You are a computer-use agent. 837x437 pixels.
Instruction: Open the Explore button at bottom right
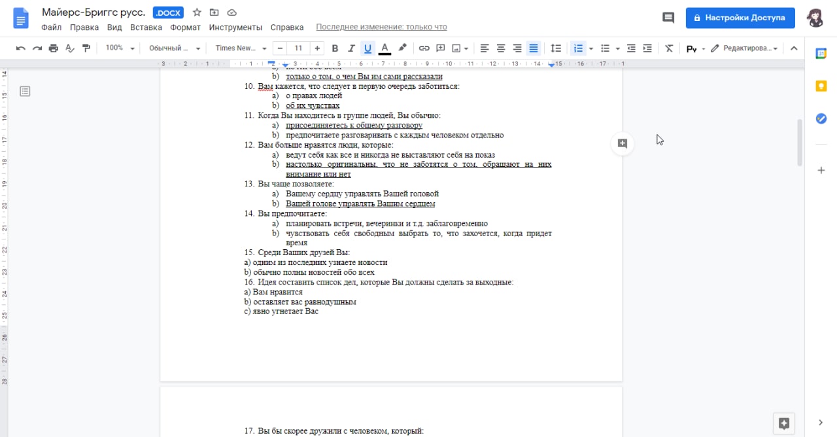(784, 423)
